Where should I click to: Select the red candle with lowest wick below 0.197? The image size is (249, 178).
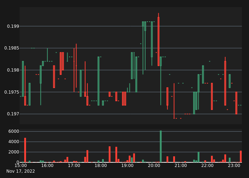pyautogui.click(x=174, y=101)
